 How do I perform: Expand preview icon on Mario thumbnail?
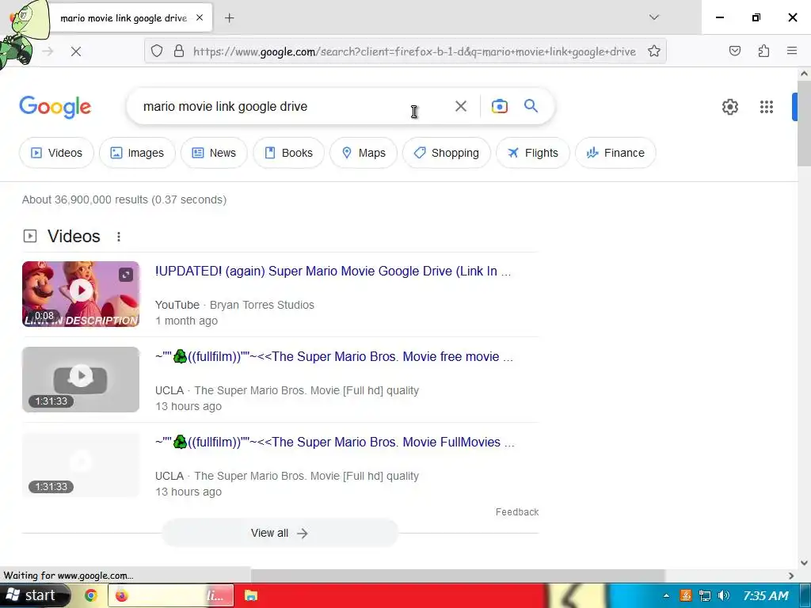126,275
